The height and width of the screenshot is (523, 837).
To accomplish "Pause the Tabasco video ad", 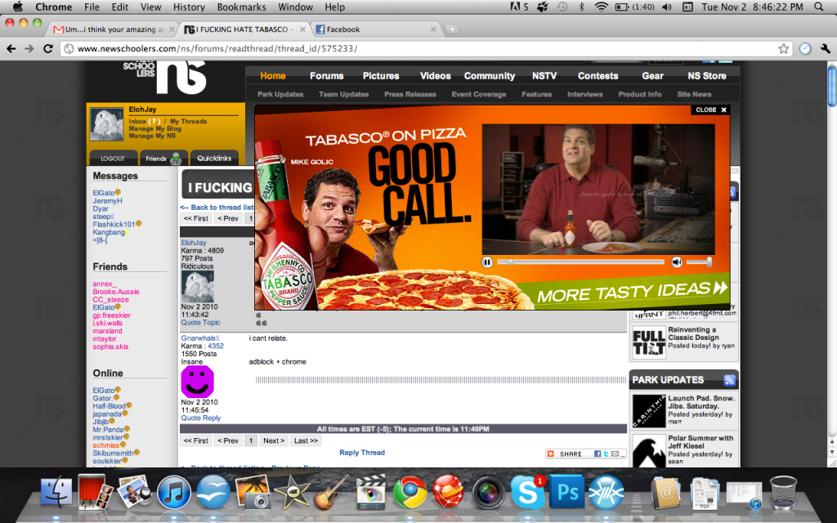I will (x=486, y=262).
